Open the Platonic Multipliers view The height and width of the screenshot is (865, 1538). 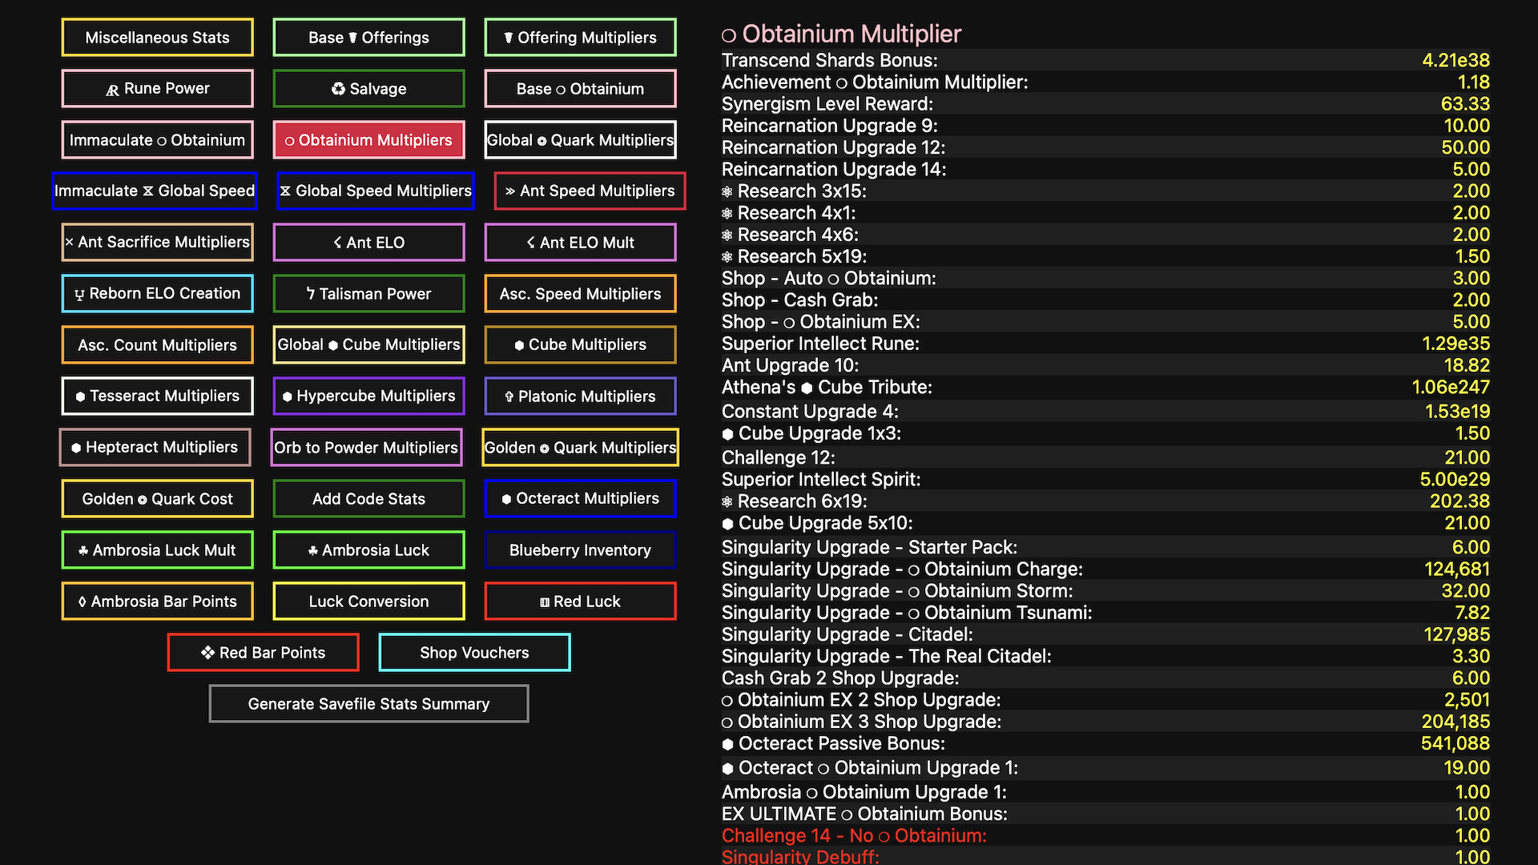pos(580,396)
